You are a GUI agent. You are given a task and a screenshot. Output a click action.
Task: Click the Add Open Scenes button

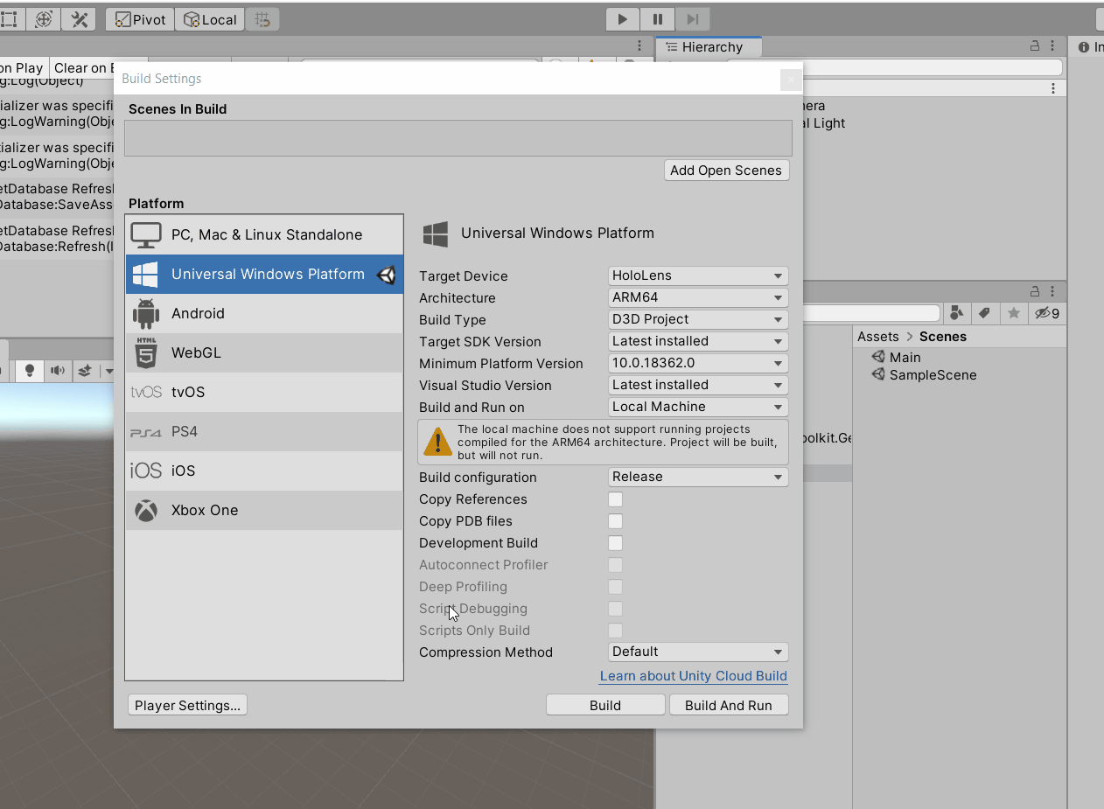(726, 171)
